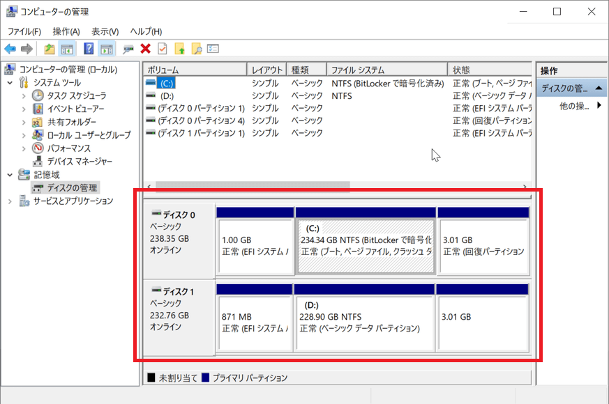The image size is (609, 404).
Task: Select ディスクの管理 in the left tree
Action: click(x=73, y=187)
